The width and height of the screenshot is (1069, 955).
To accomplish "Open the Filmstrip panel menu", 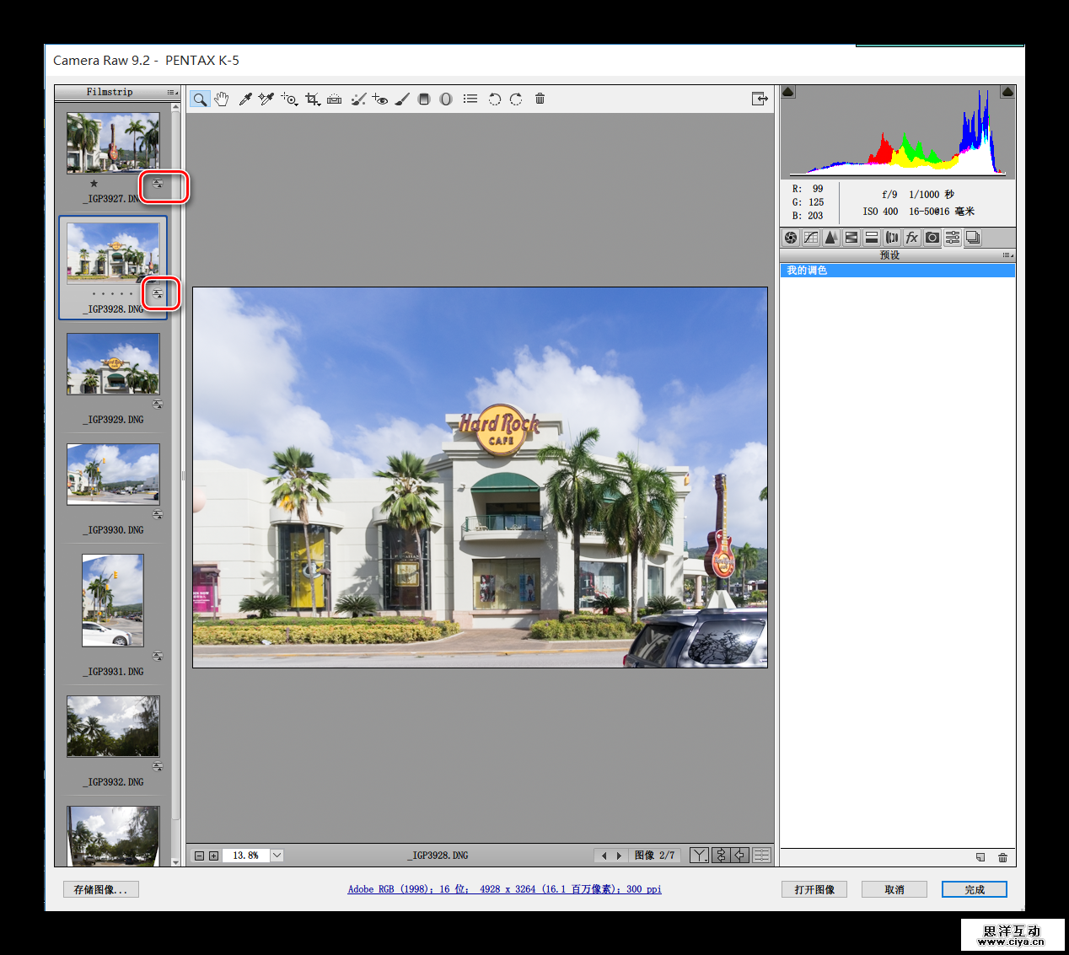I will click(x=172, y=93).
